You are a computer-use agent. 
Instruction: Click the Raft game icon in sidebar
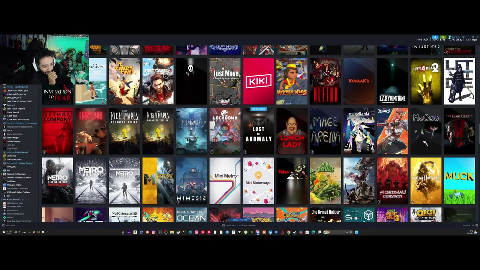(4, 170)
